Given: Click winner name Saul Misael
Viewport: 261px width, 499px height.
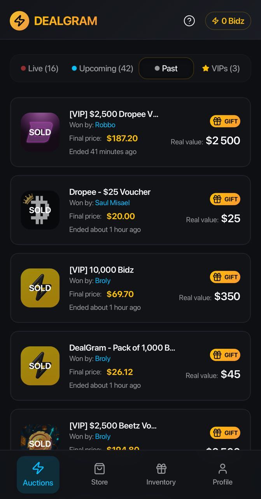Looking at the screenshot, I should [x=112, y=203].
